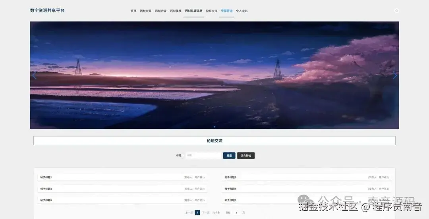Open the 药材功效 menu item

tap(160, 11)
